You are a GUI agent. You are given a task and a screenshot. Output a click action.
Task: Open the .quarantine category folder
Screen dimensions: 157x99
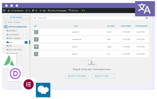(13, 34)
